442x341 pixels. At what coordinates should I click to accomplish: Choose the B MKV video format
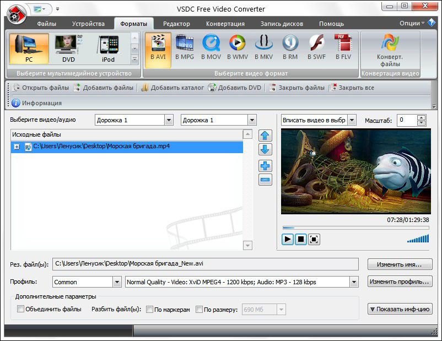coord(264,48)
